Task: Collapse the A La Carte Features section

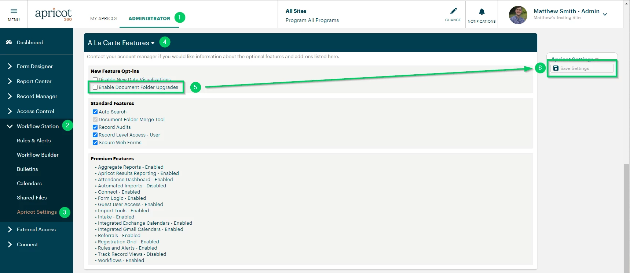Action: click(x=153, y=43)
